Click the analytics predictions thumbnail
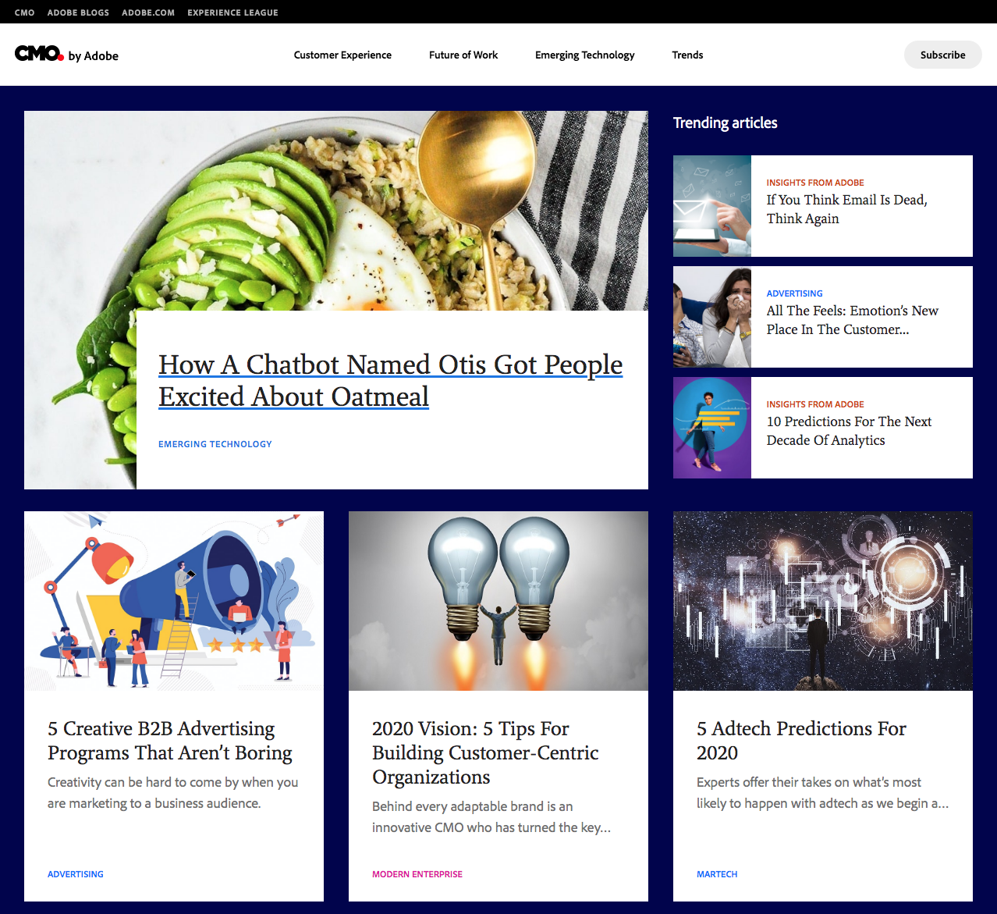Screen dimensions: 997x914 coord(711,428)
